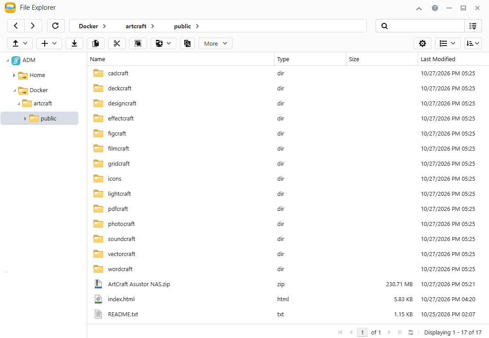Expand the Home folder tree node
Viewport: 489px width, 338px height.
click(x=14, y=75)
